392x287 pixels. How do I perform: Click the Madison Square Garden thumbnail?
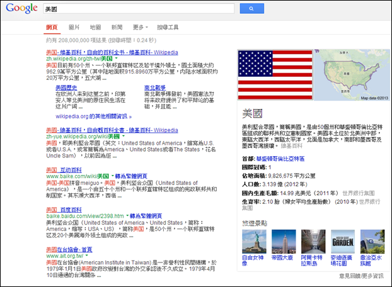pos(343,242)
